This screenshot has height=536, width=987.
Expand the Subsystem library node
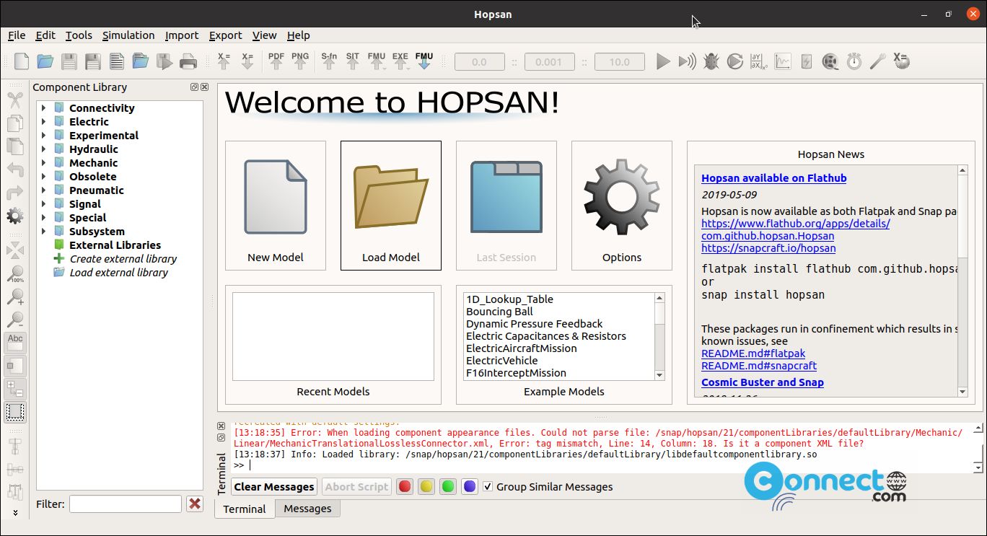click(x=43, y=232)
